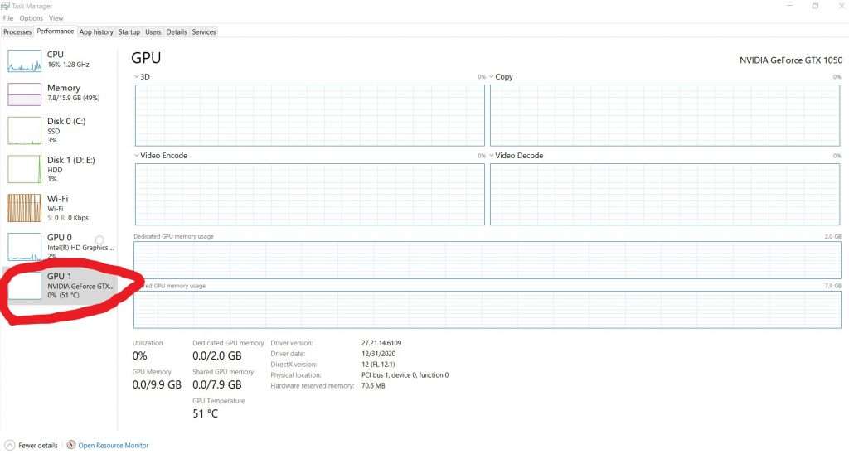Open the 3D engine graph dropdown

(x=137, y=77)
